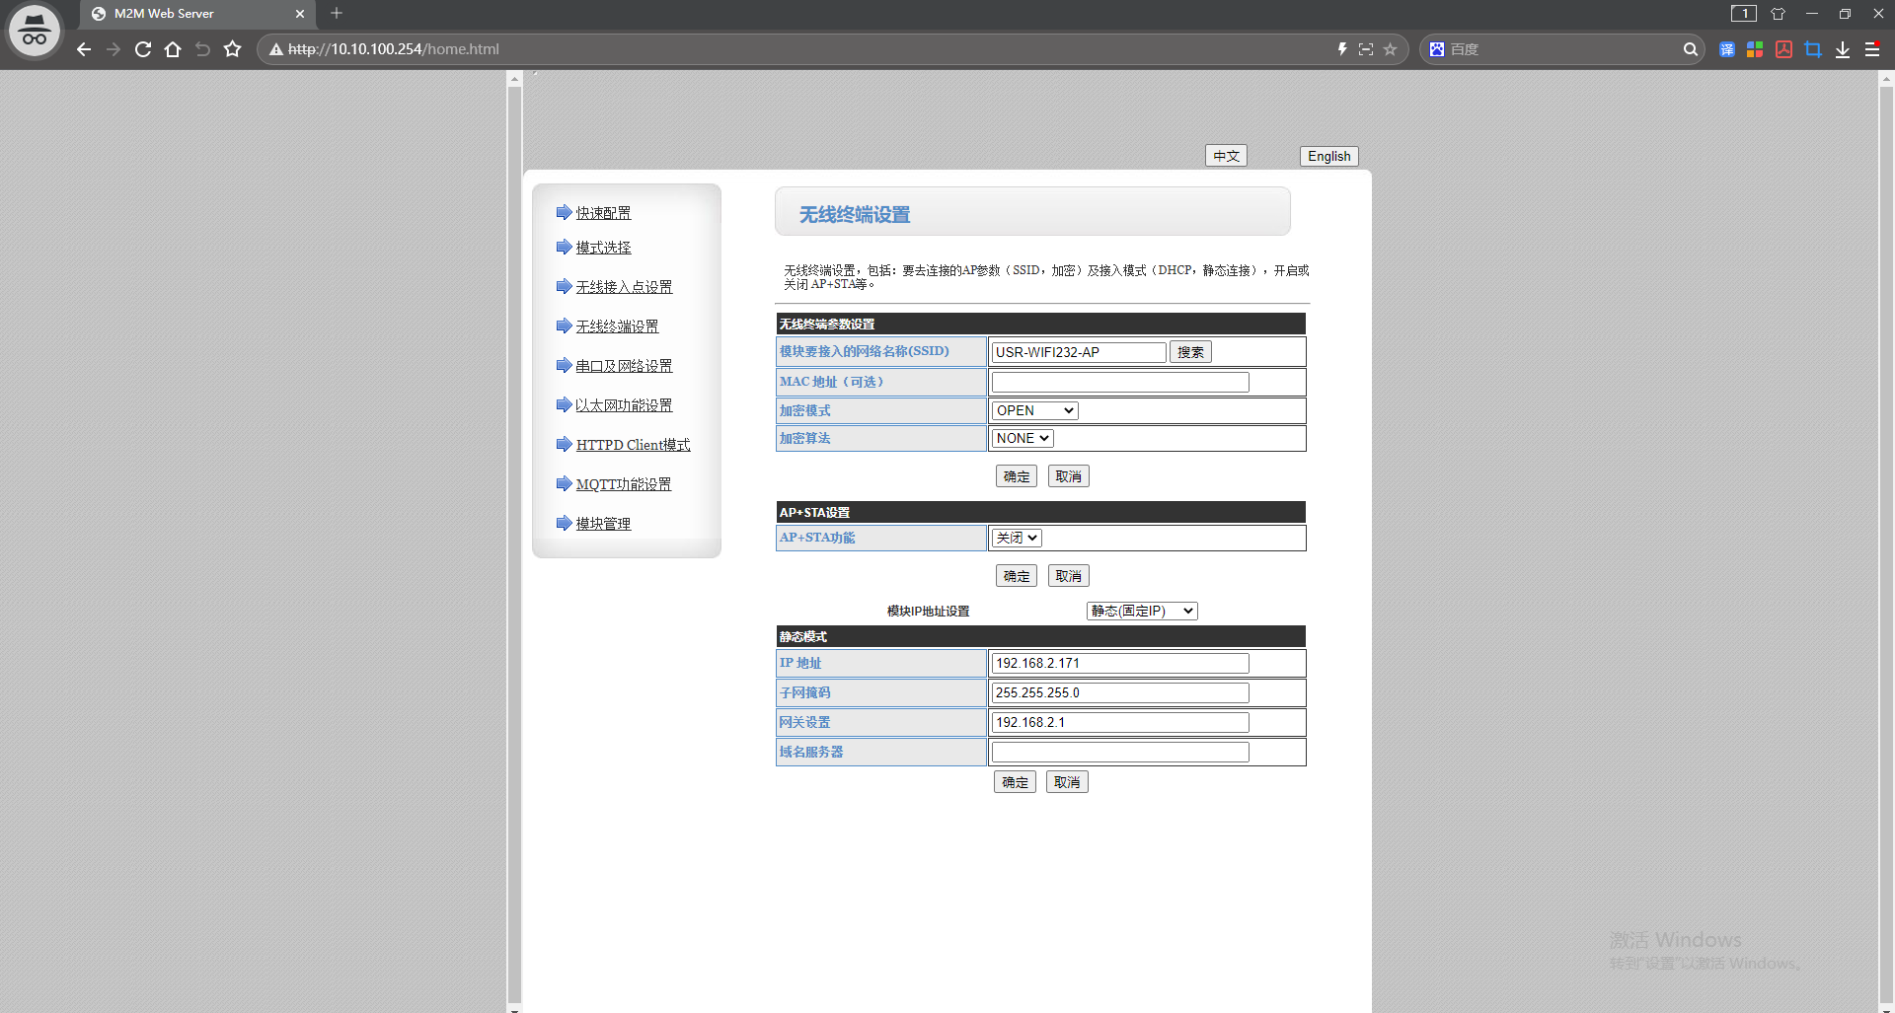Click the MAC 地址 input field
The image size is (1895, 1013).
click(x=1120, y=382)
